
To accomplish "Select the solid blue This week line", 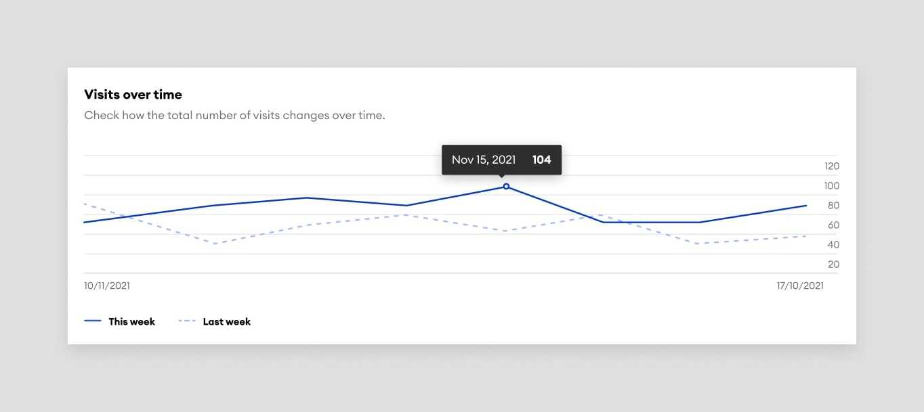I will click(305, 199).
